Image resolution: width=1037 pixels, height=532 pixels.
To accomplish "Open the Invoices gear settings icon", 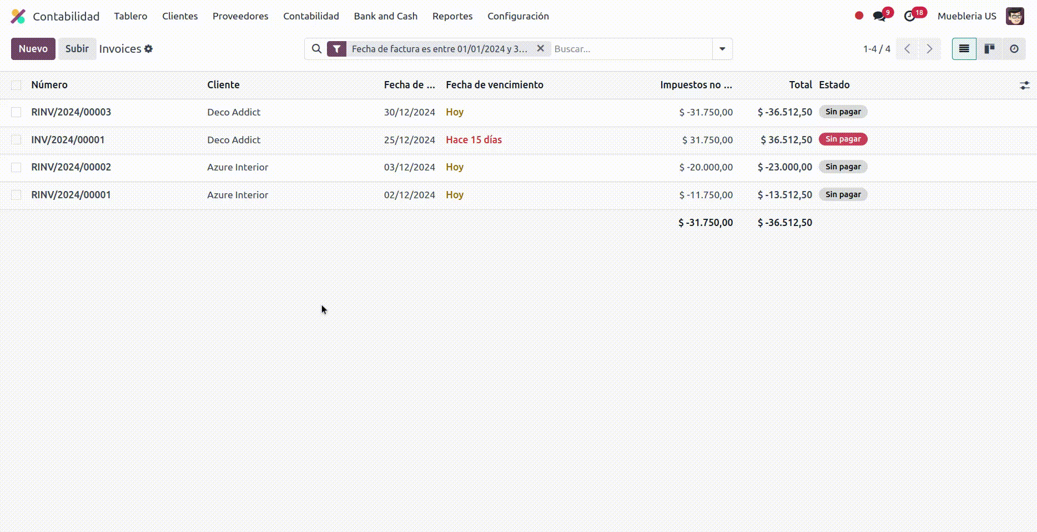I will tap(149, 49).
